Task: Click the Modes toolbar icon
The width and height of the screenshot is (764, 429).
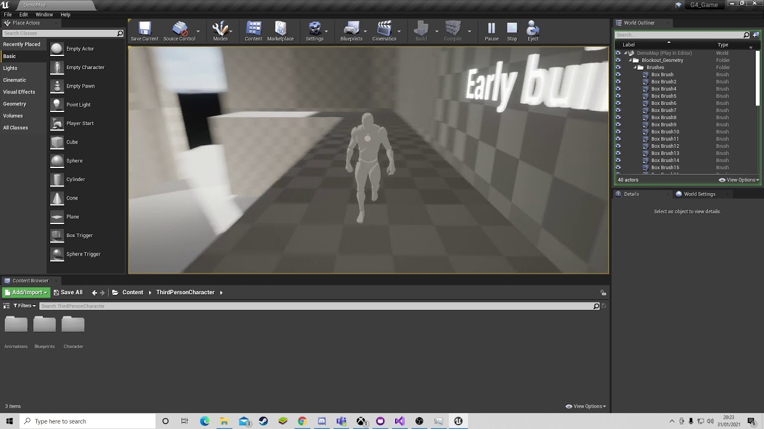Action: pos(220,31)
